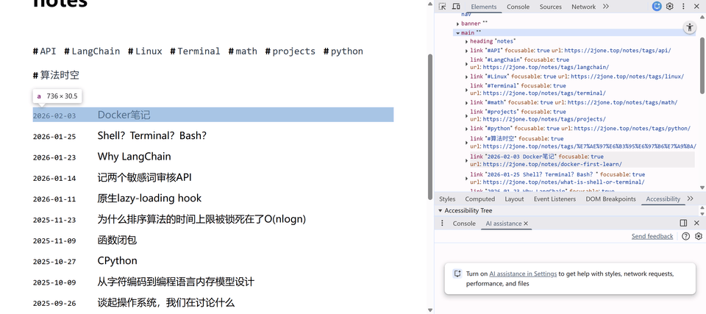Click the Send feedback link
This screenshot has height=314, width=706.
(x=652, y=237)
